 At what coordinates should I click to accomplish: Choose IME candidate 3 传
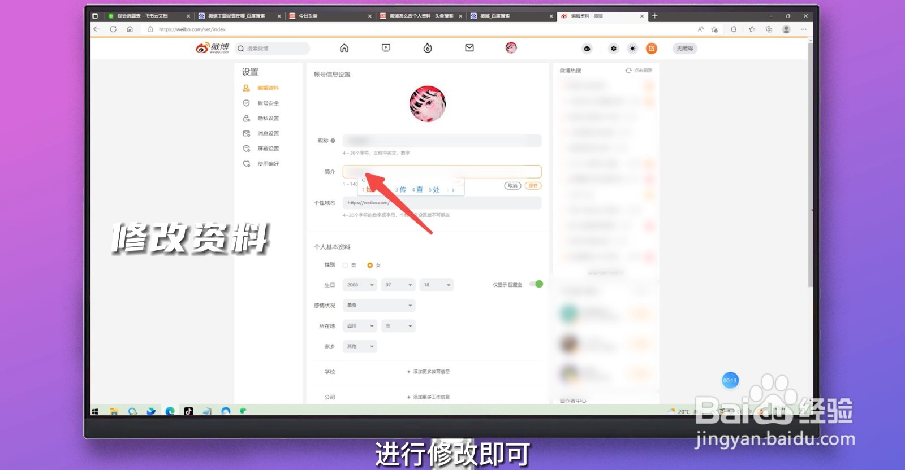400,190
